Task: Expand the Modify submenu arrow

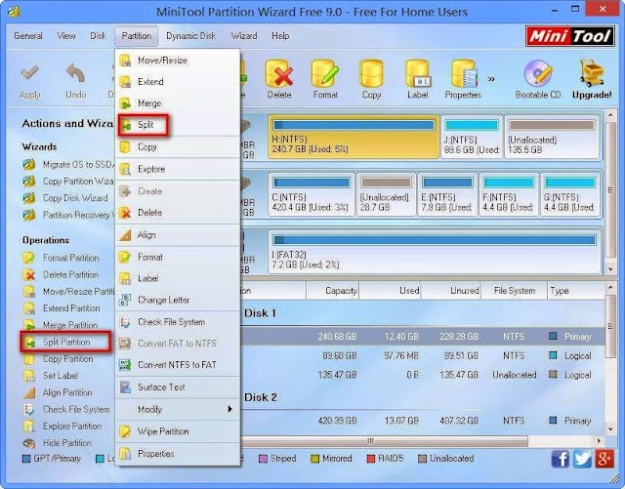Action: 229,409
